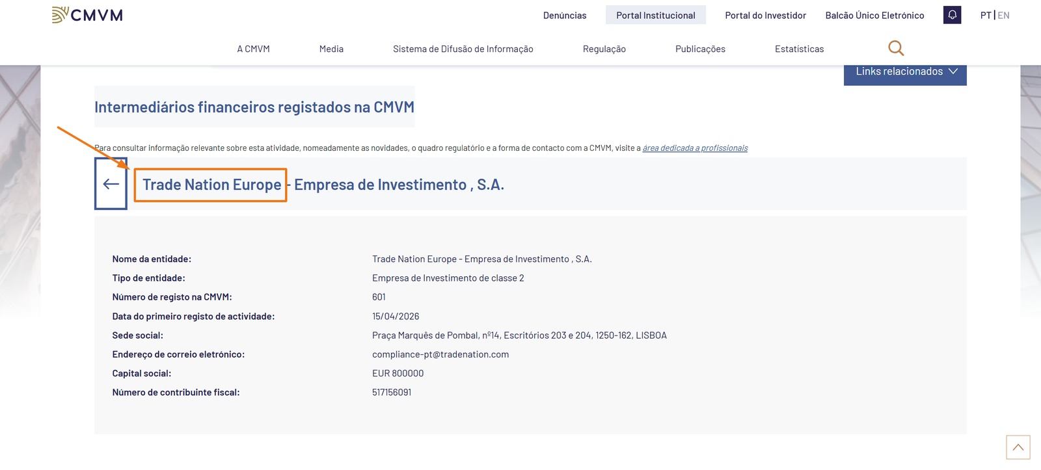
Task: Click the Sede social label
Action: pos(137,335)
